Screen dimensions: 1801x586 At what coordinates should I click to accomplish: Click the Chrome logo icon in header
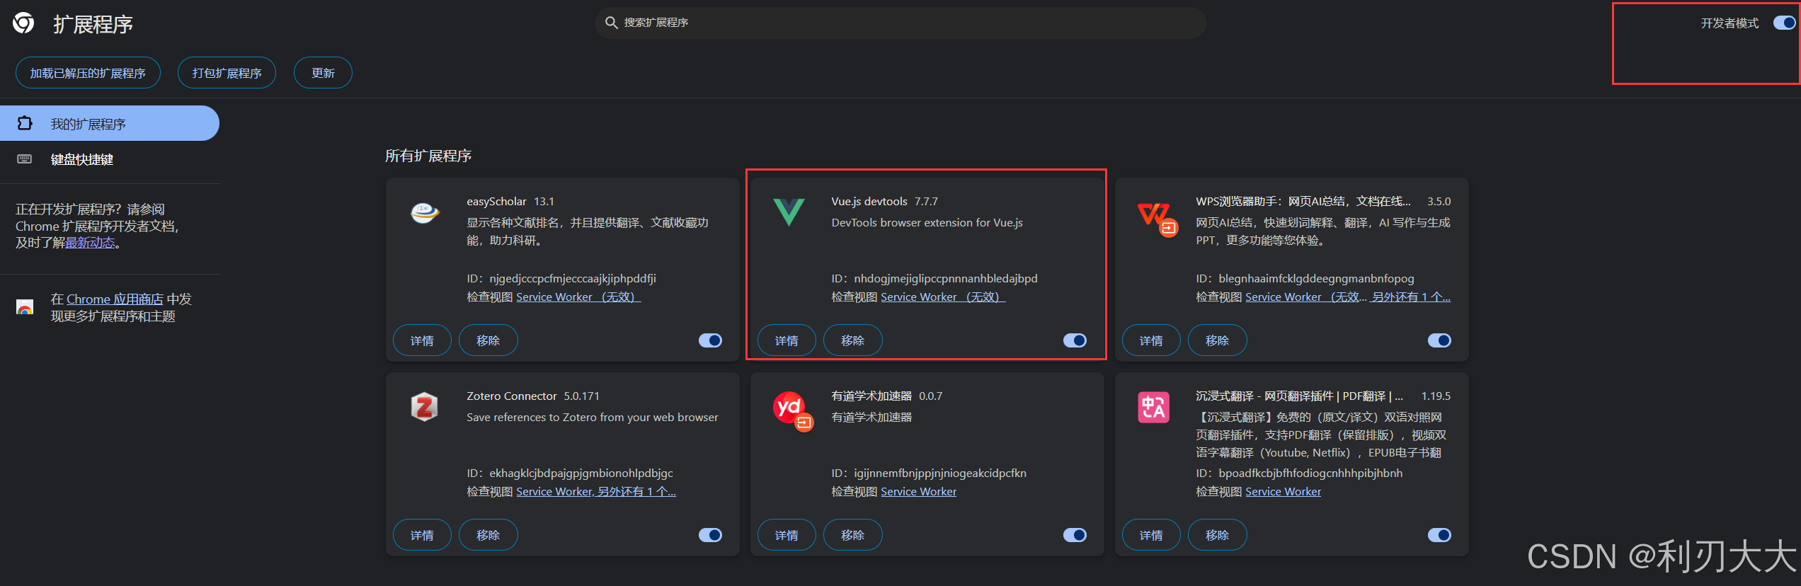click(x=23, y=23)
